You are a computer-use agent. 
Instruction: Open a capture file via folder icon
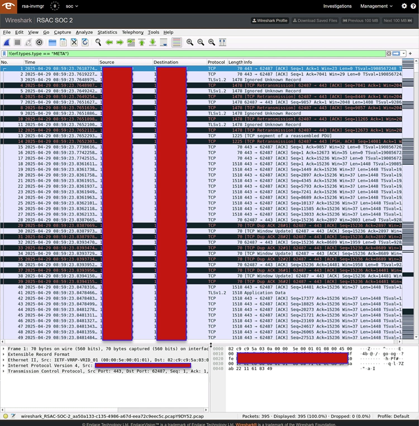52,42
